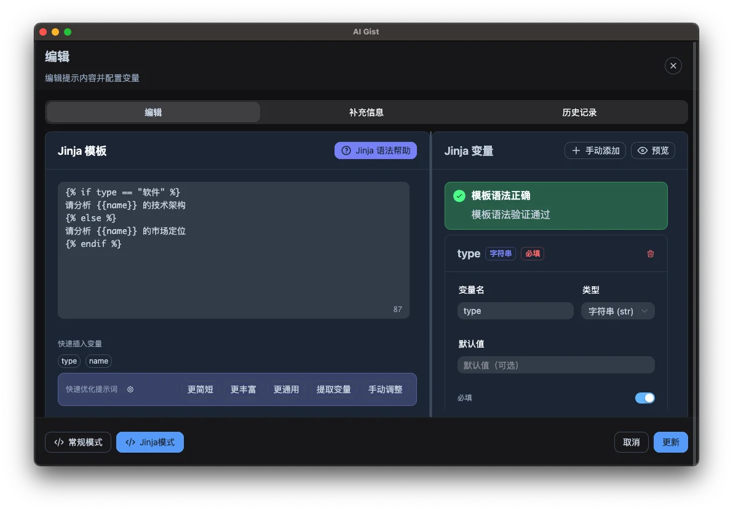Insert the name variable chip
The width and height of the screenshot is (733, 511).
(98, 361)
